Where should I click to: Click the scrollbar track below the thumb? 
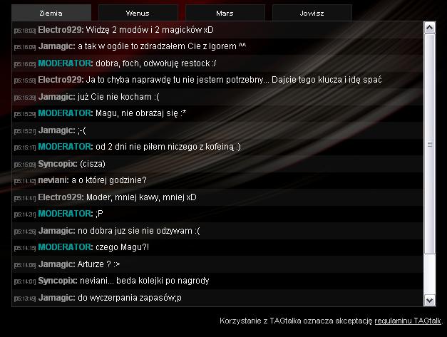click(429, 274)
